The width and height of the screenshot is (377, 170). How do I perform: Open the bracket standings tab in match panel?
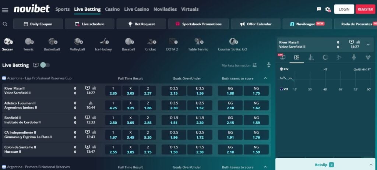[x=339, y=57]
